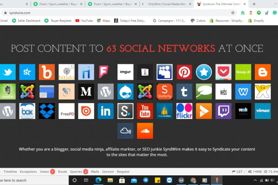Click the blue Weebly 'W' icon
278x185 pixels.
click(x=243, y=92)
